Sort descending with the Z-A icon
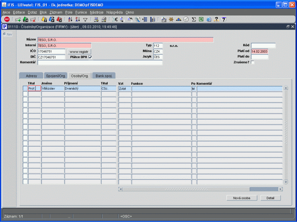Viewport: 297px width, 222px height. [x=78, y=19]
